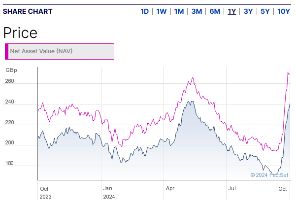
Task: Select the 1D time range tab
Action: tap(145, 11)
